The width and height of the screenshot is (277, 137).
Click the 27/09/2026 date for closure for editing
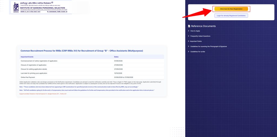pos(118,69)
